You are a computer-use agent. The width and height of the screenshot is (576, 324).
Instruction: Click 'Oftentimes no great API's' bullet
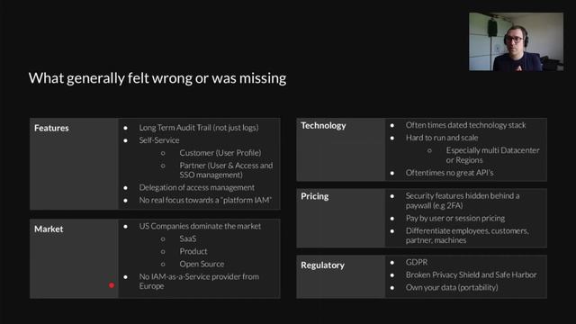(x=449, y=172)
